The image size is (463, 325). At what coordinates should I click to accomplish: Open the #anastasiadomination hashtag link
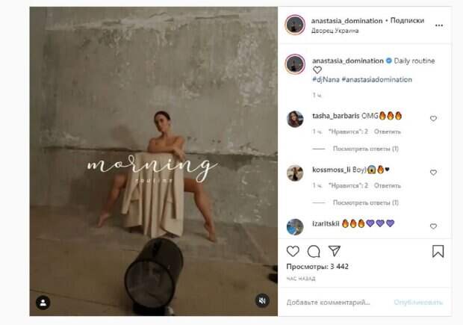point(377,79)
